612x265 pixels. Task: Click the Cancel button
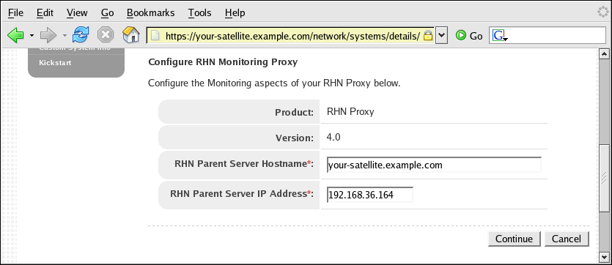(x=567, y=239)
